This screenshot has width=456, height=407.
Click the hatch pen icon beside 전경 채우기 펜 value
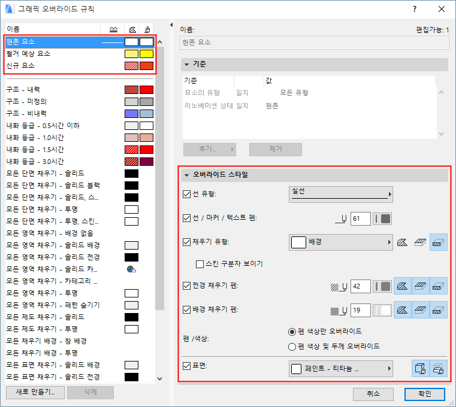point(339,287)
